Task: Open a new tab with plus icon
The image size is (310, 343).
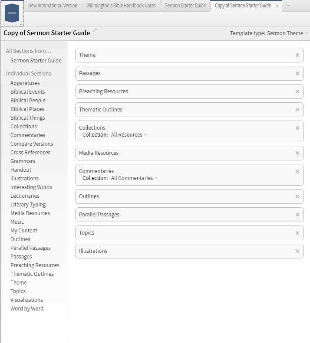Action: point(288,6)
